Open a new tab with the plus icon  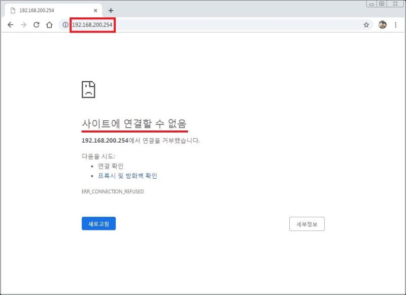pos(111,10)
